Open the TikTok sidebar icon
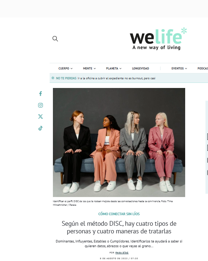 (x=41, y=128)
